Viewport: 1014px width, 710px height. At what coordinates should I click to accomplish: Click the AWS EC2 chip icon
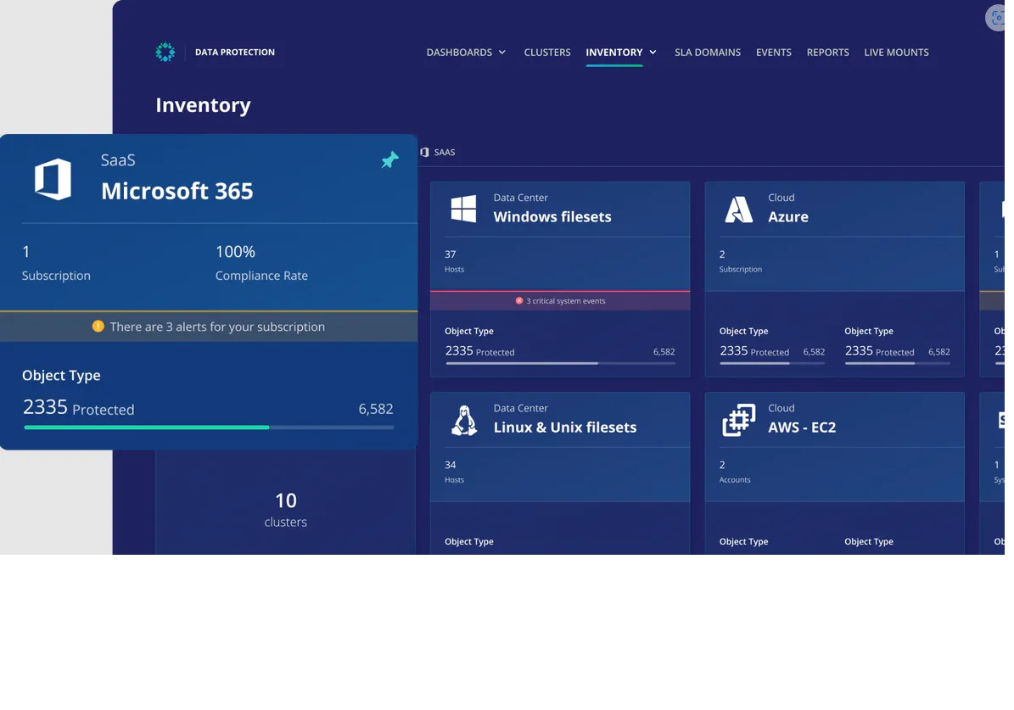[738, 420]
